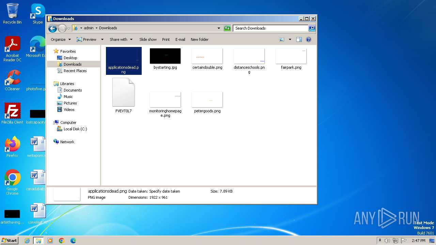Image resolution: width=436 pixels, height=245 pixels.
Task: Open Windows Media Player from taskbar
Action: click(x=50, y=241)
